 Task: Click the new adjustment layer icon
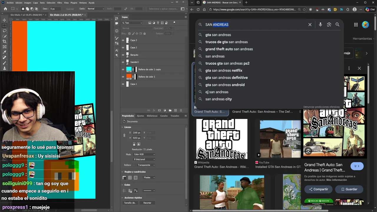pyautogui.click(x=165, y=110)
